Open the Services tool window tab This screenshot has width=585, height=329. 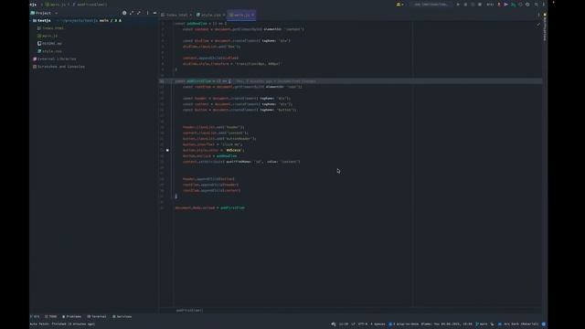122,316
